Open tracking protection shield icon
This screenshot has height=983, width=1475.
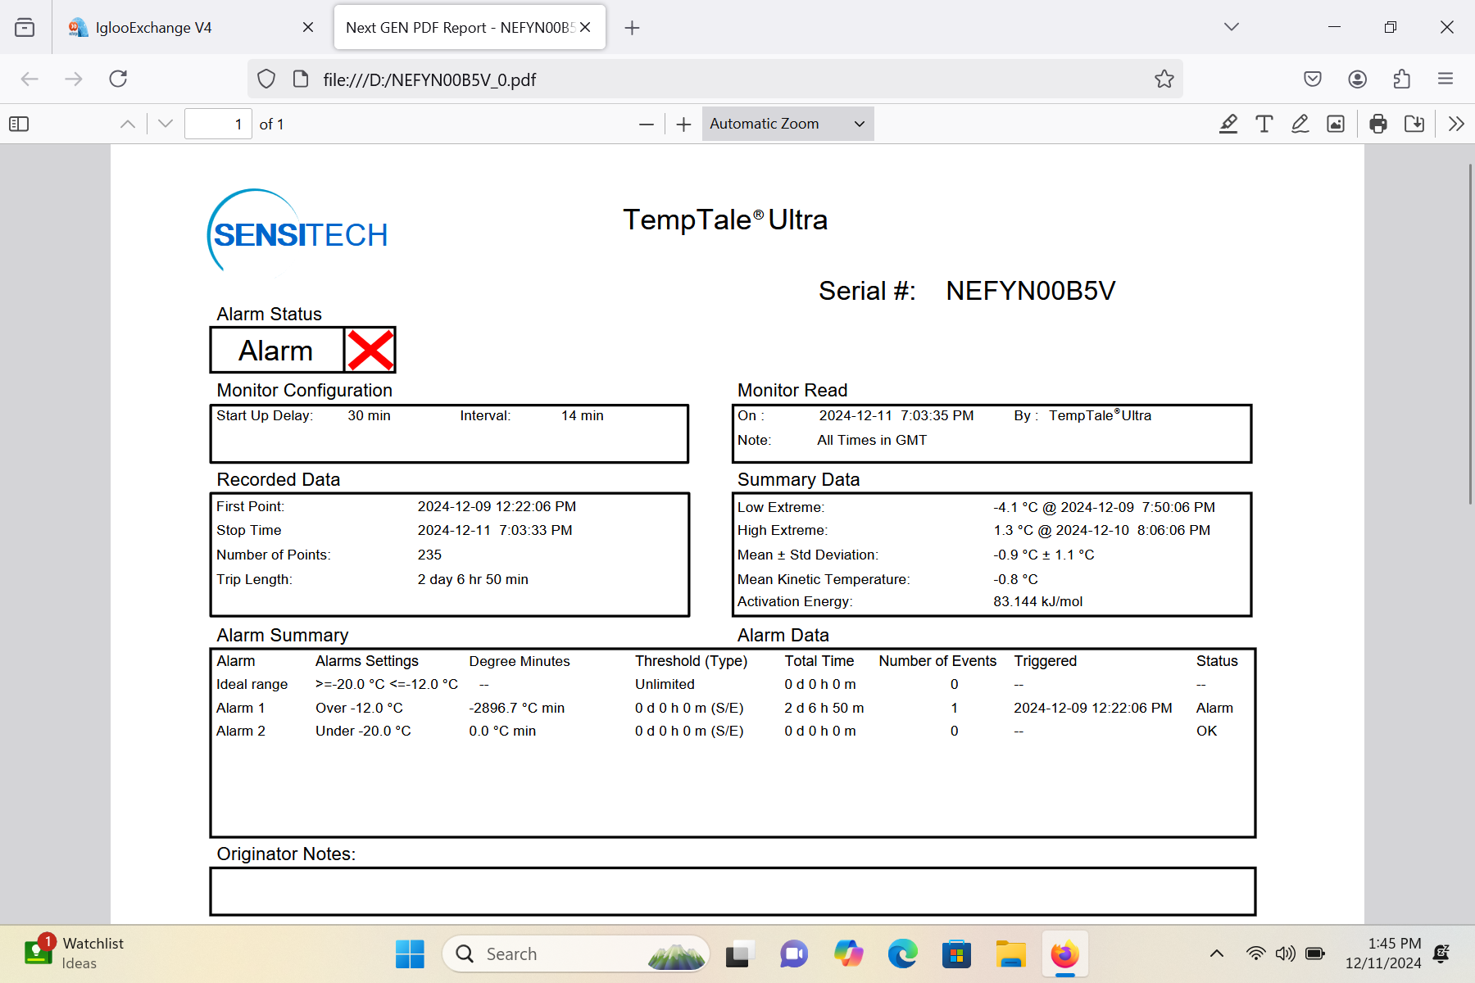[266, 79]
